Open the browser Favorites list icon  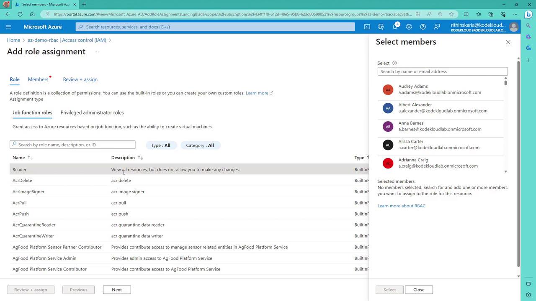click(x=479, y=14)
